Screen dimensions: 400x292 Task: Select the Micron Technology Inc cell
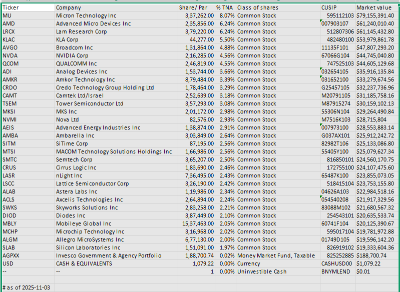tap(115, 15)
